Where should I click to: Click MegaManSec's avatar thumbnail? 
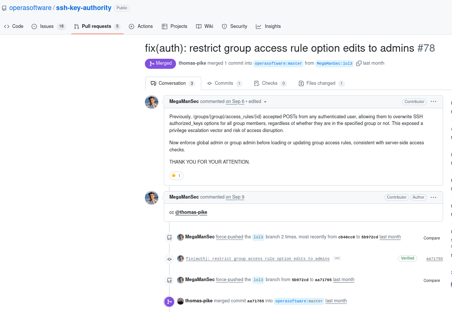152,102
